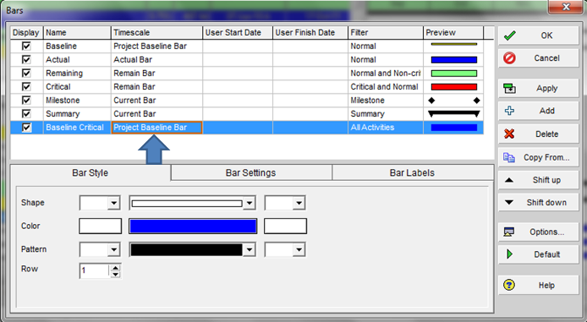Select the Actual row name cell
Screen dimensions: 587x322
pos(77,60)
